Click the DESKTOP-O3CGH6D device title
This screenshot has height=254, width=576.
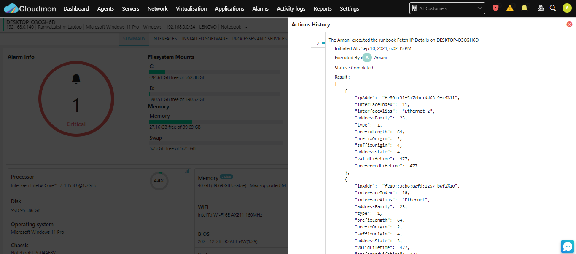(31, 22)
